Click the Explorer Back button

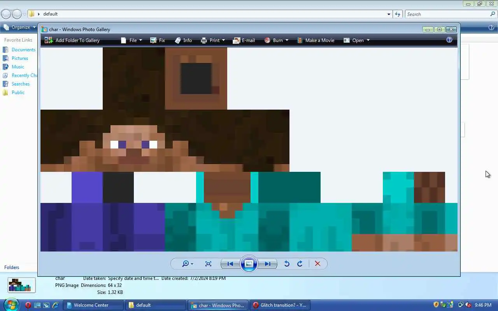coord(6,14)
